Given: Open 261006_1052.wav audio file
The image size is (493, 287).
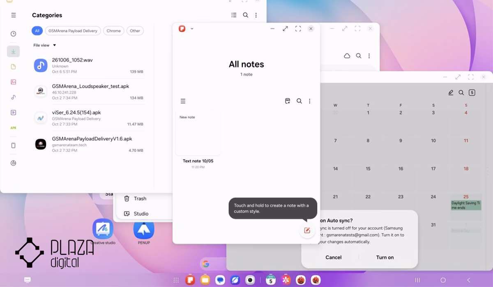Looking at the screenshot, I should tap(89, 66).
